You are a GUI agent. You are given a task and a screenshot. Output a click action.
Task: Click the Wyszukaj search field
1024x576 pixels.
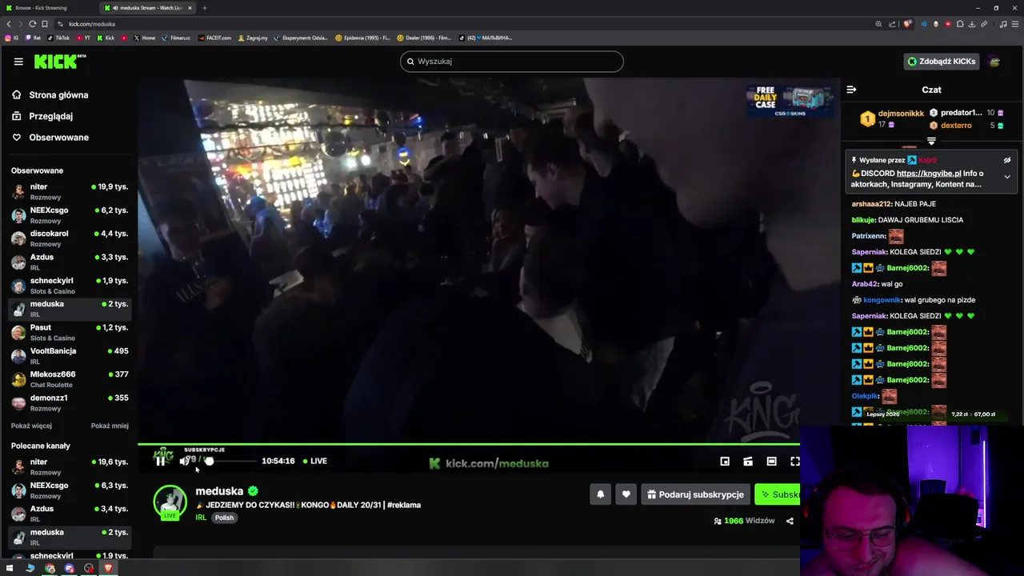coord(512,62)
